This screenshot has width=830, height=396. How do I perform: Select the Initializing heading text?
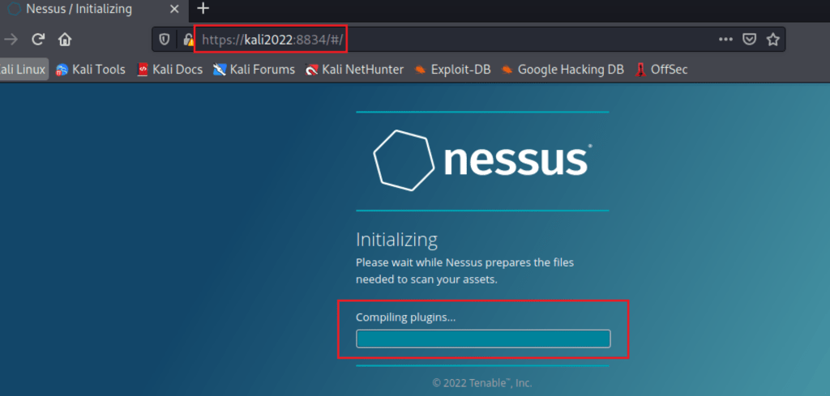tap(396, 240)
